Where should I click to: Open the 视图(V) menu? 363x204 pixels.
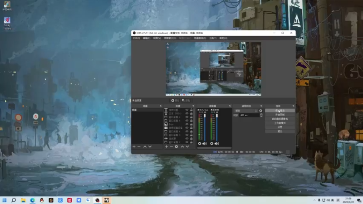[x=157, y=38]
